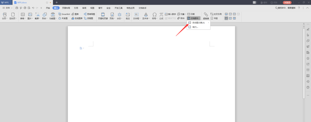
Task: Open the 文件 file menu
Action: tap(7, 8)
